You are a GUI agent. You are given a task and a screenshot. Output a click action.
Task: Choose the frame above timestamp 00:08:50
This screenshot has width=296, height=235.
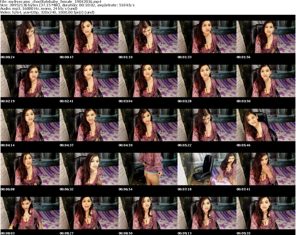pyautogui.click(x=148, y=213)
